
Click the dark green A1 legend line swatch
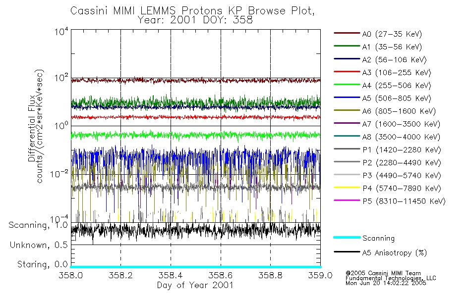[x=347, y=46]
